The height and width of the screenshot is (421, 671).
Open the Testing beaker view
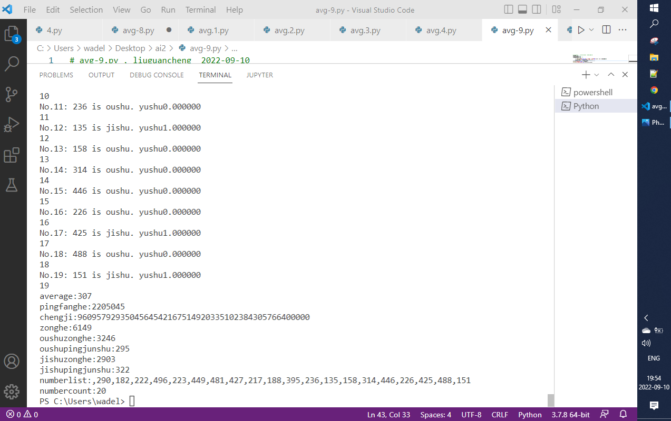(x=12, y=185)
